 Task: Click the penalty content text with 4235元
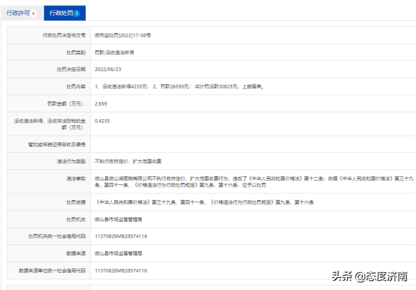click(x=179, y=87)
